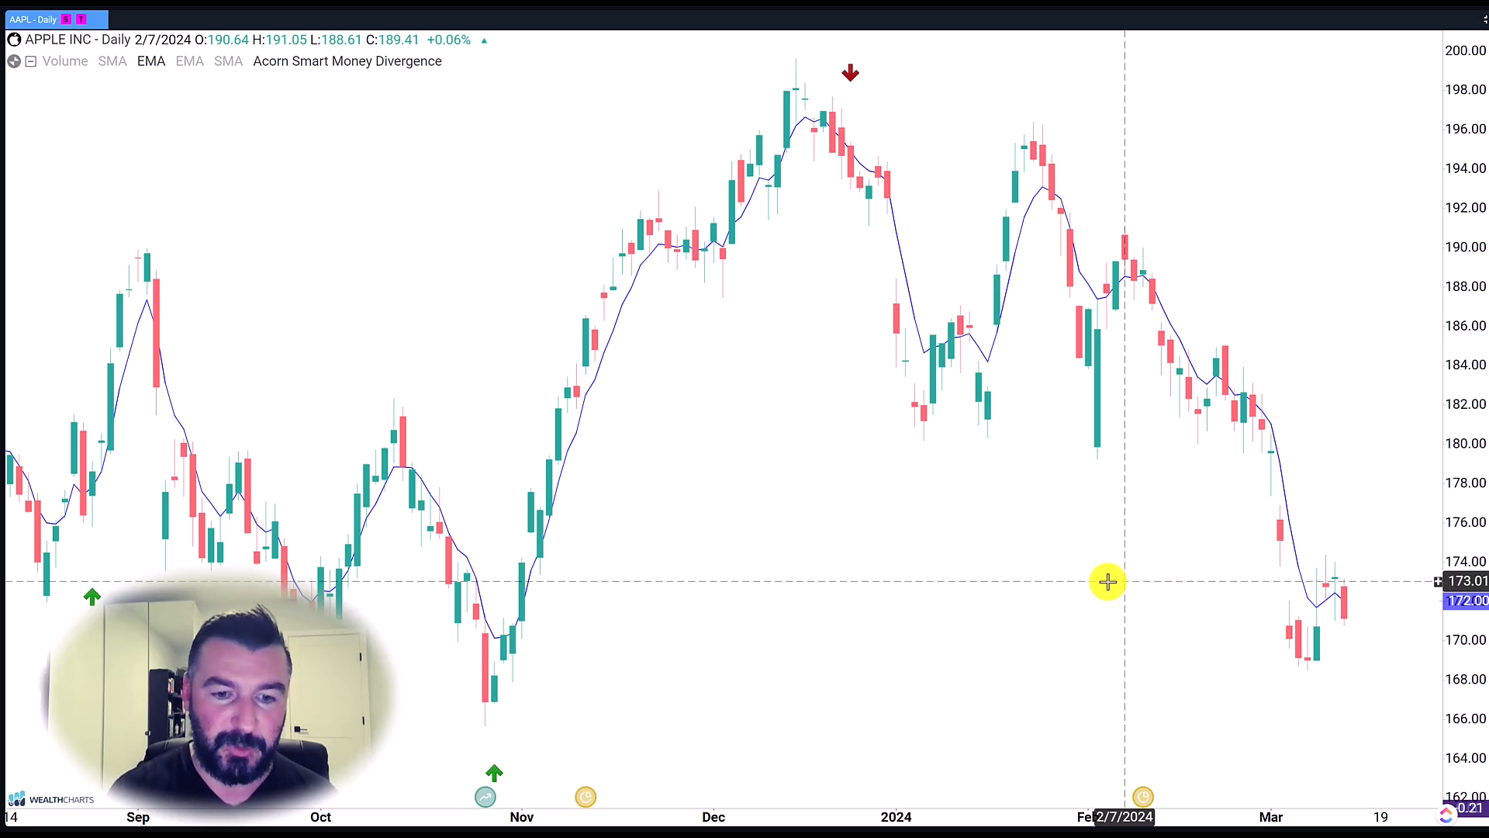
Task: Toggle the SMA indicator right after Volume
Action: pos(112,61)
